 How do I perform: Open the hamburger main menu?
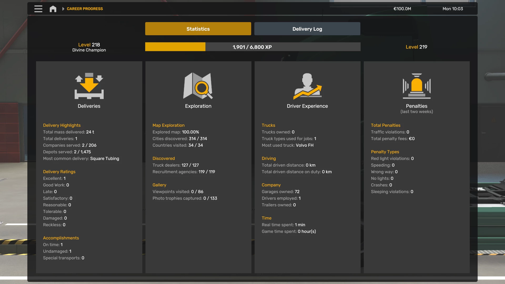(x=38, y=9)
